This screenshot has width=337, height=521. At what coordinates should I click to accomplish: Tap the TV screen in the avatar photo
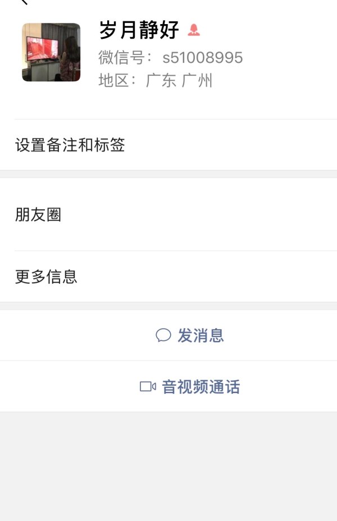pos(43,49)
